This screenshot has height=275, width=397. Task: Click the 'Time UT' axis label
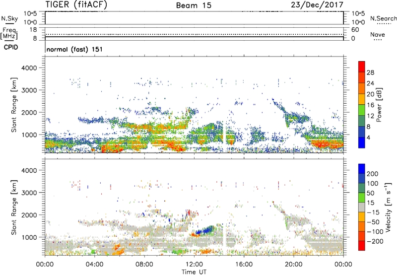(x=194, y=272)
